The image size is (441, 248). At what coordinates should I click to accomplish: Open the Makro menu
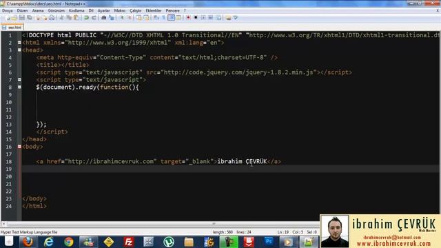click(119, 10)
